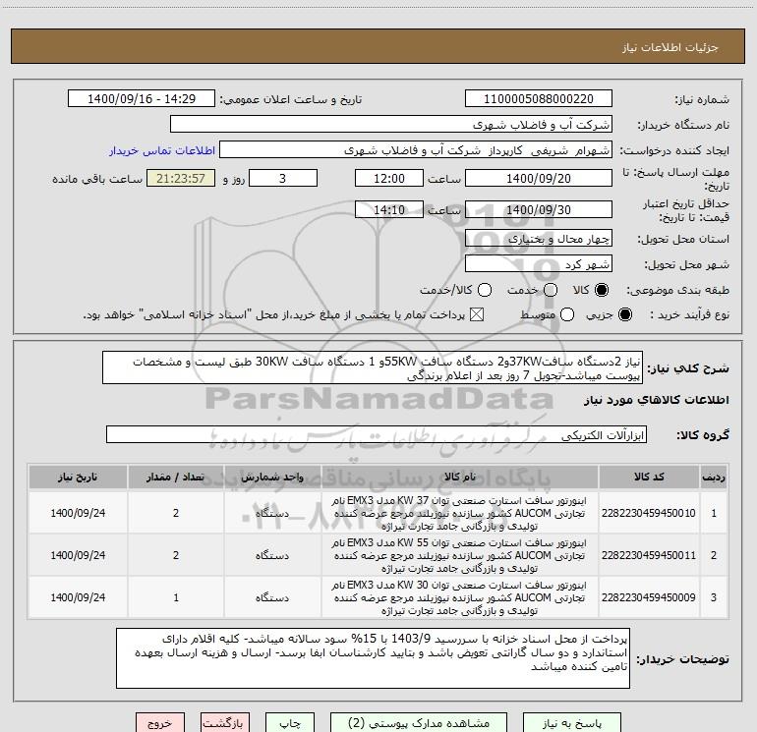
Task: Click the بازگشت back button
Action: pos(225,723)
